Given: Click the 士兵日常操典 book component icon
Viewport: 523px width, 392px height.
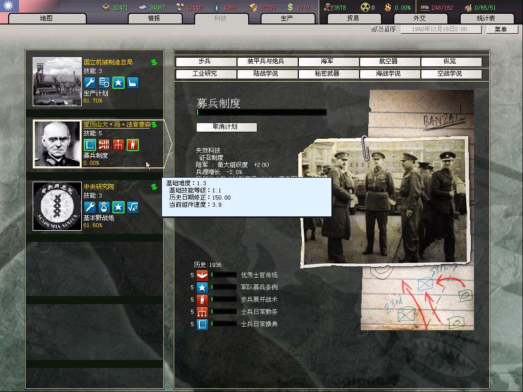Looking at the screenshot, I should 202,324.
